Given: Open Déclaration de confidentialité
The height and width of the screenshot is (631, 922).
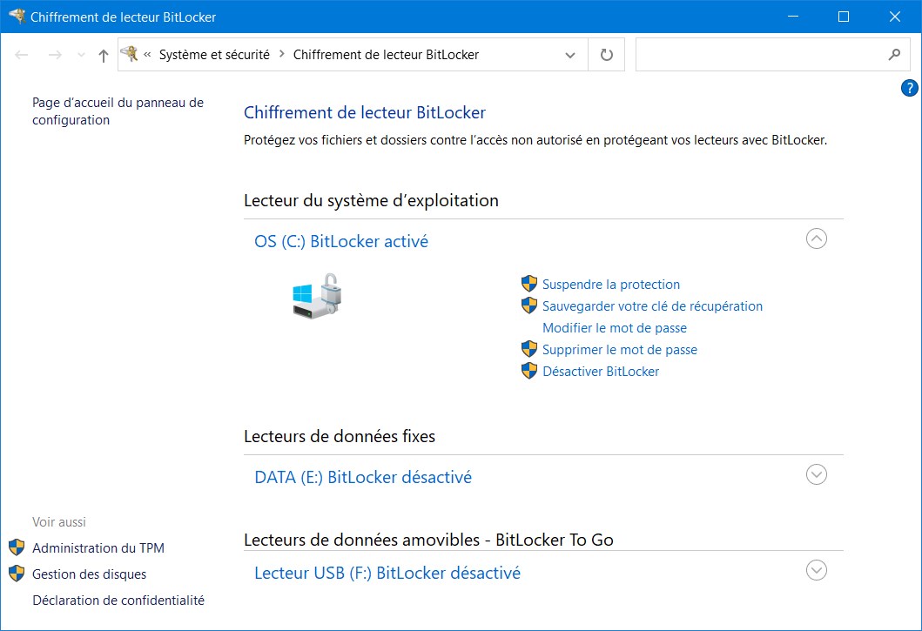Looking at the screenshot, I should click(118, 601).
